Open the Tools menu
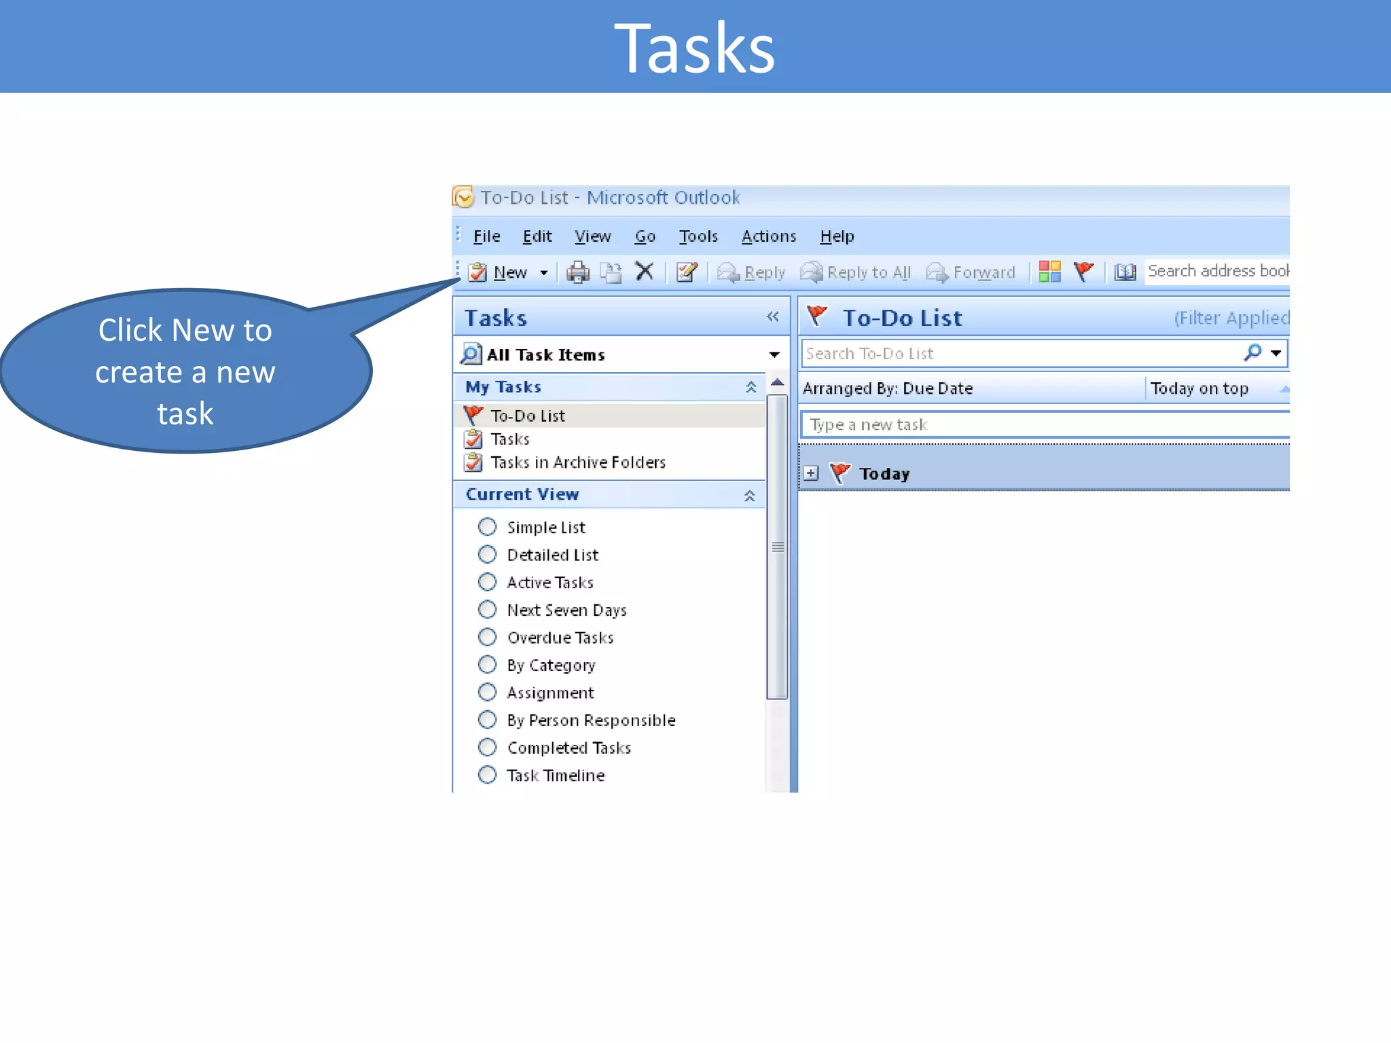This screenshot has width=1391, height=1043. [x=698, y=236]
